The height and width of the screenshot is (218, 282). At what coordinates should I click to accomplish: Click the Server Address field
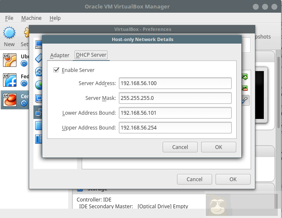click(175, 83)
